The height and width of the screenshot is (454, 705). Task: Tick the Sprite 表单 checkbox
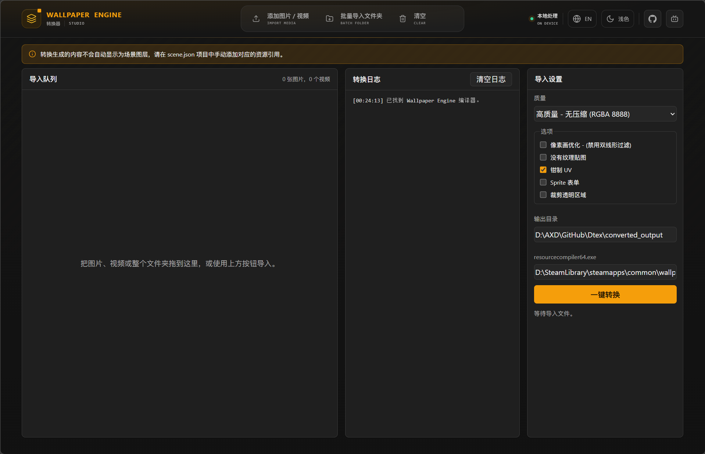click(x=543, y=182)
